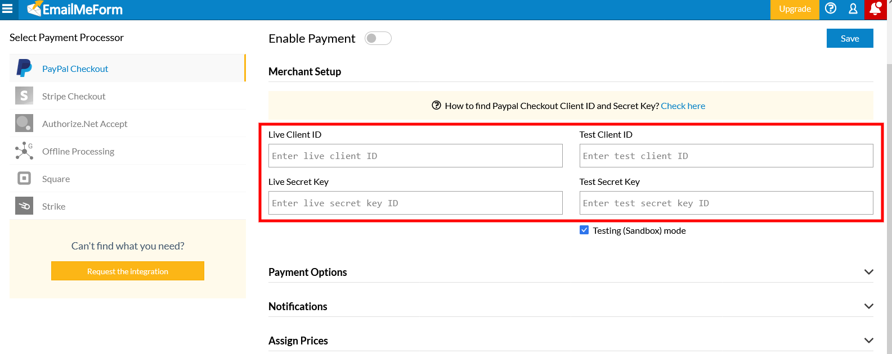The image size is (892, 354).
Task: Open the notifications bell icon
Action: pos(876,8)
